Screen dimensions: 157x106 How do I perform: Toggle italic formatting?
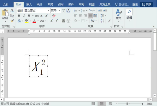pos(24,16)
